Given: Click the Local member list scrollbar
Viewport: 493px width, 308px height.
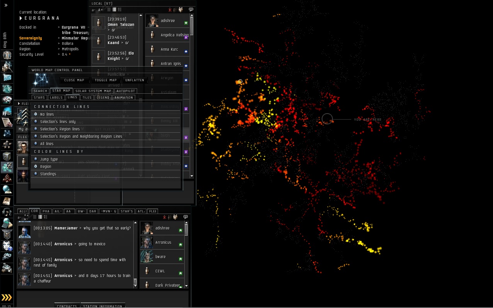Looking at the screenshot, I should tap(192, 26).
